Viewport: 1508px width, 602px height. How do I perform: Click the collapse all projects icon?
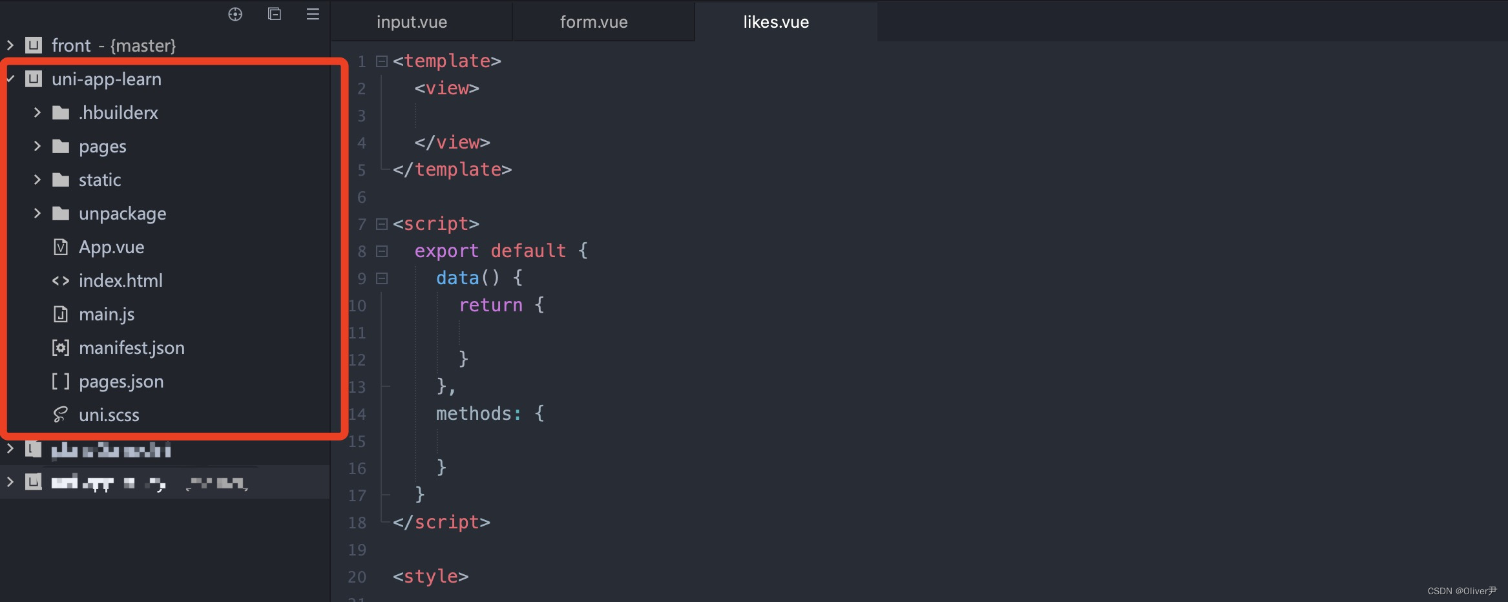pyautogui.click(x=275, y=14)
